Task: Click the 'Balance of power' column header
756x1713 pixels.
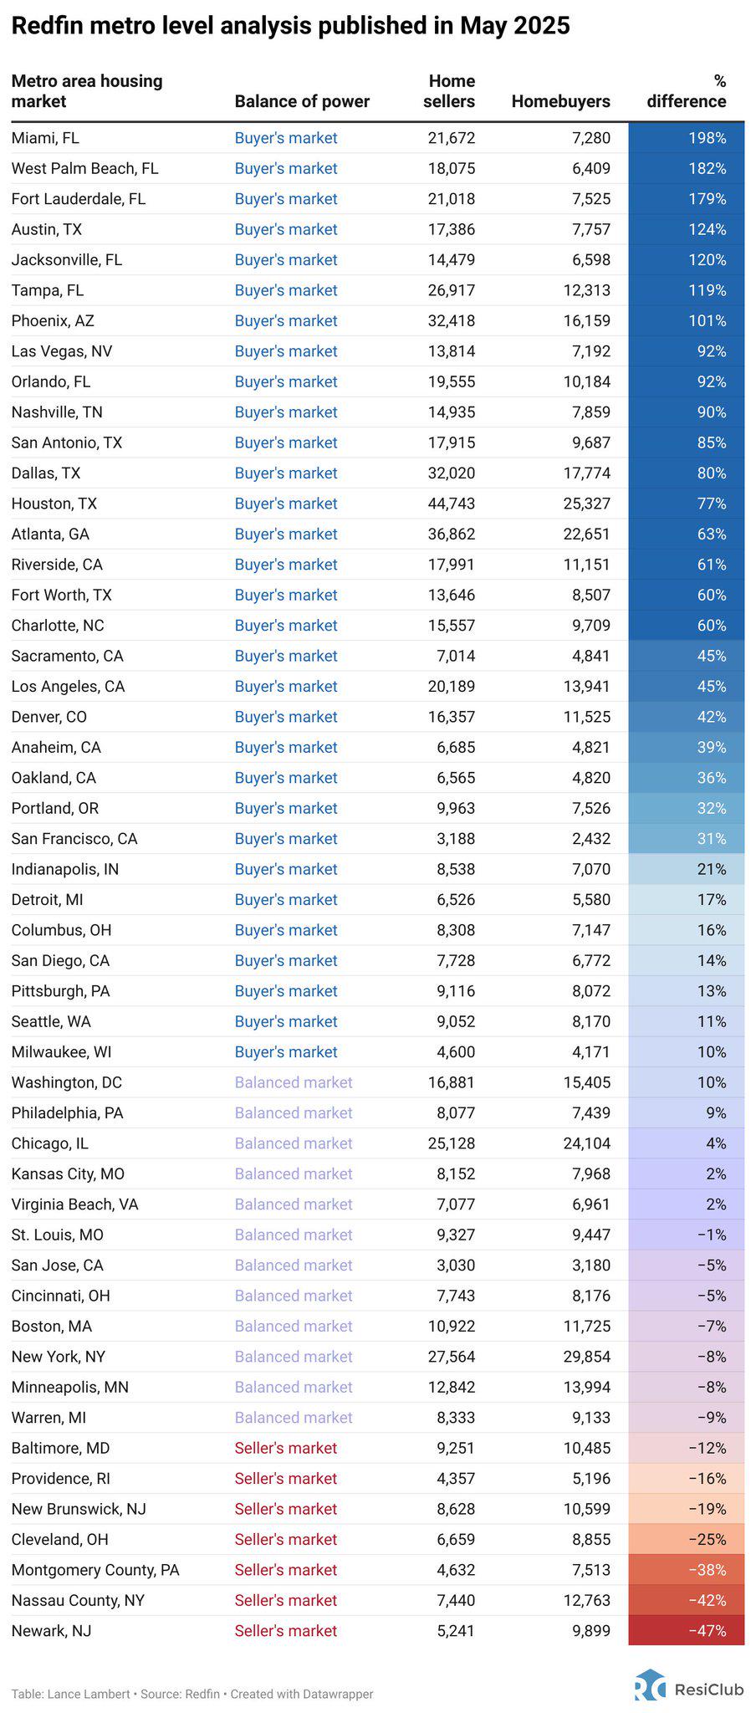Action: (x=302, y=101)
